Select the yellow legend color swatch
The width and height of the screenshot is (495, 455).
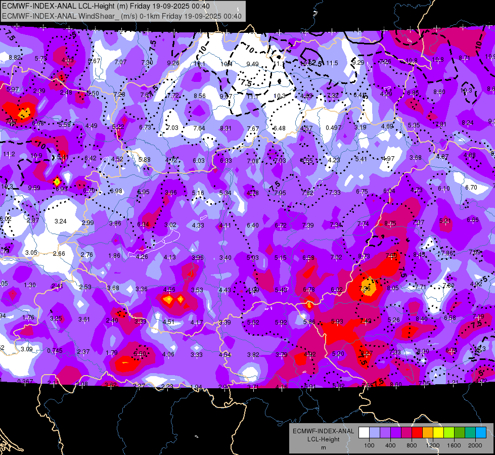[x=438, y=432]
